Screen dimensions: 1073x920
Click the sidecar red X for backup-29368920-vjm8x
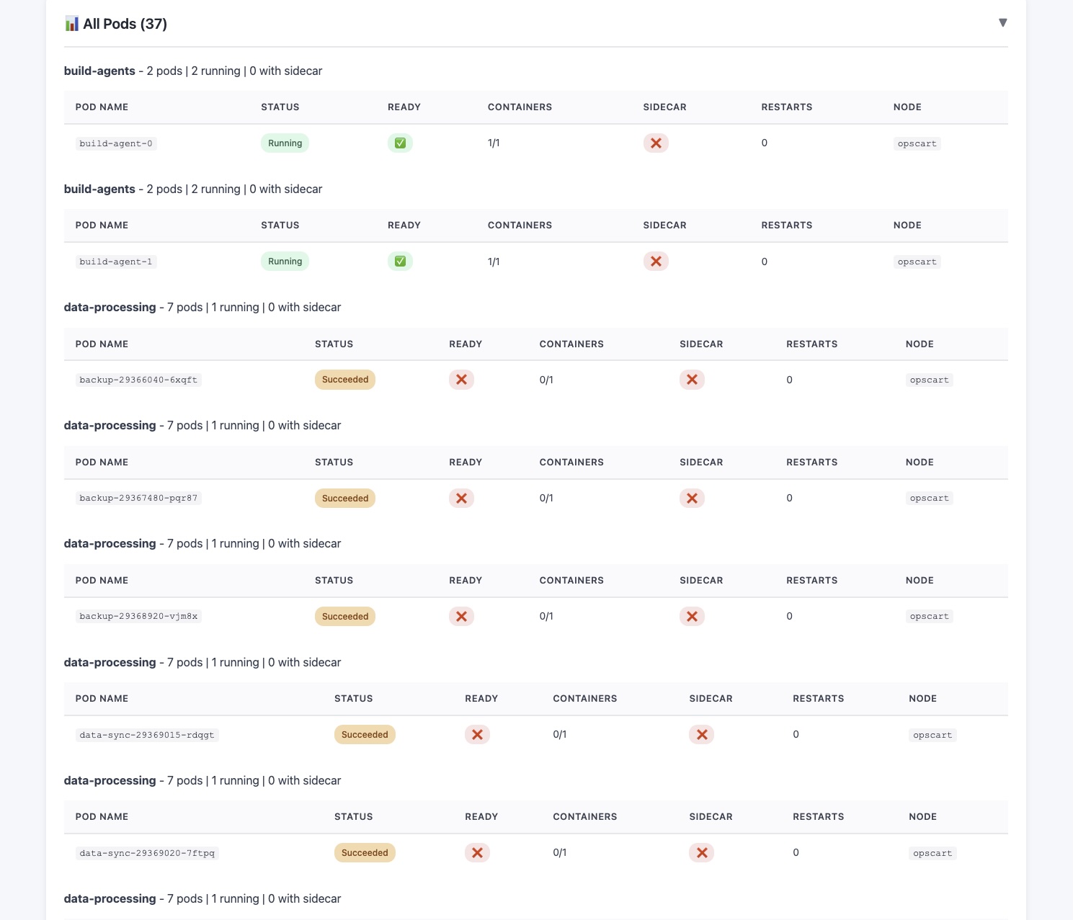(x=692, y=616)
